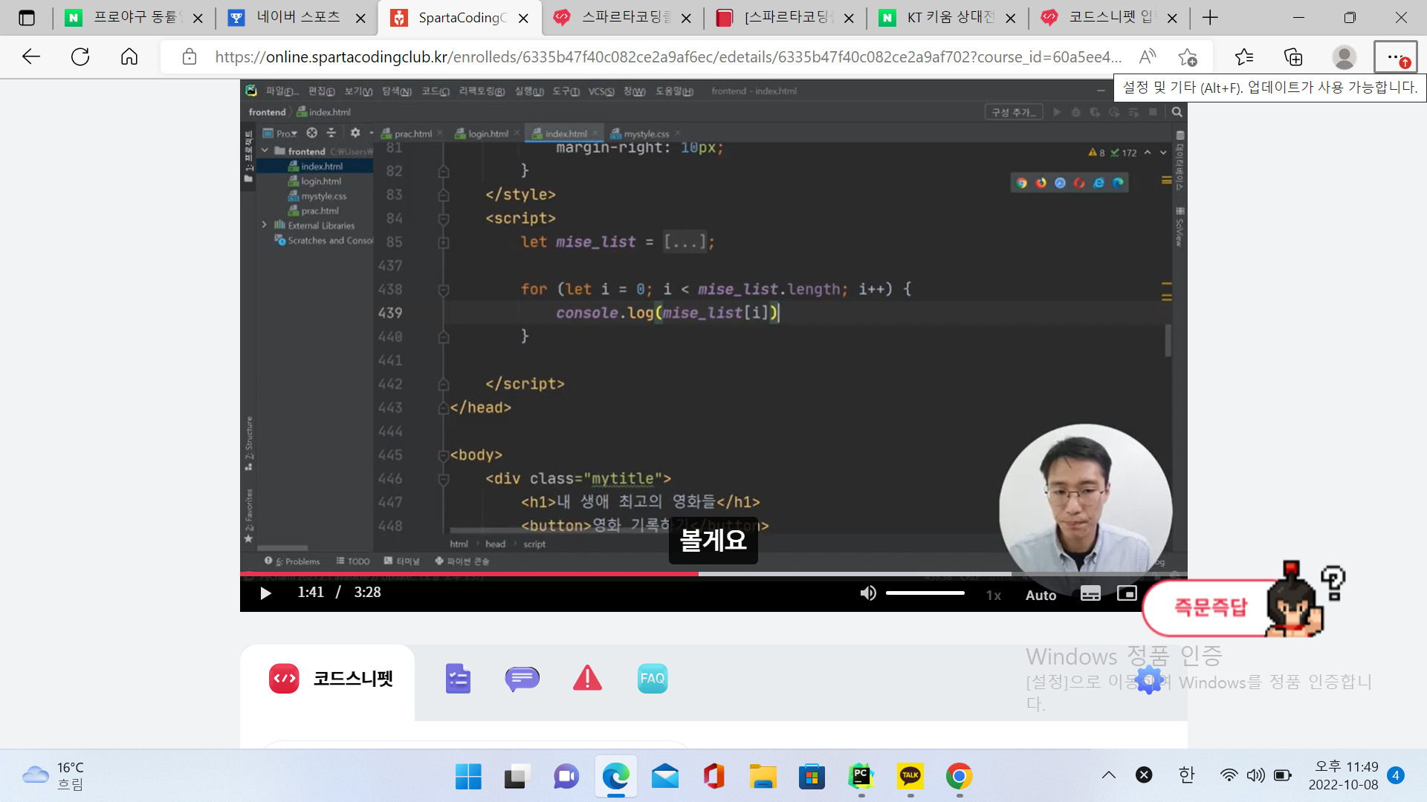Mute the video volume speaker icon
The height and width of the screenshot is (802, 1427).
[867, 593]
